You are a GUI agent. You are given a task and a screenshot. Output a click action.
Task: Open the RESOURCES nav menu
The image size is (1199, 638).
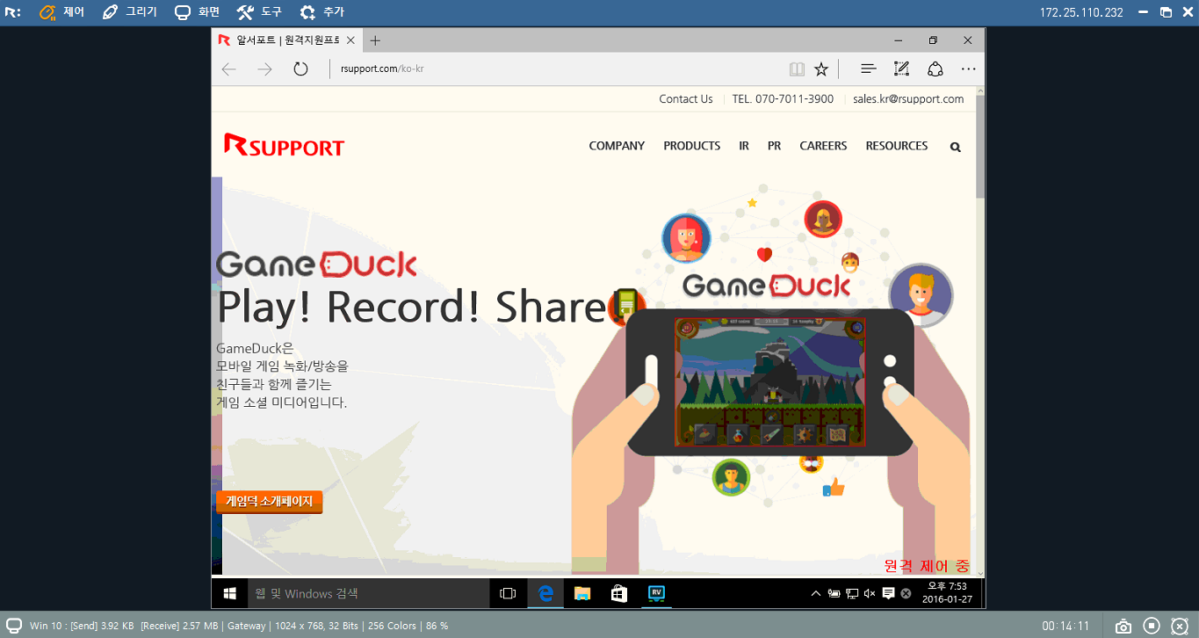pos(897,146)
